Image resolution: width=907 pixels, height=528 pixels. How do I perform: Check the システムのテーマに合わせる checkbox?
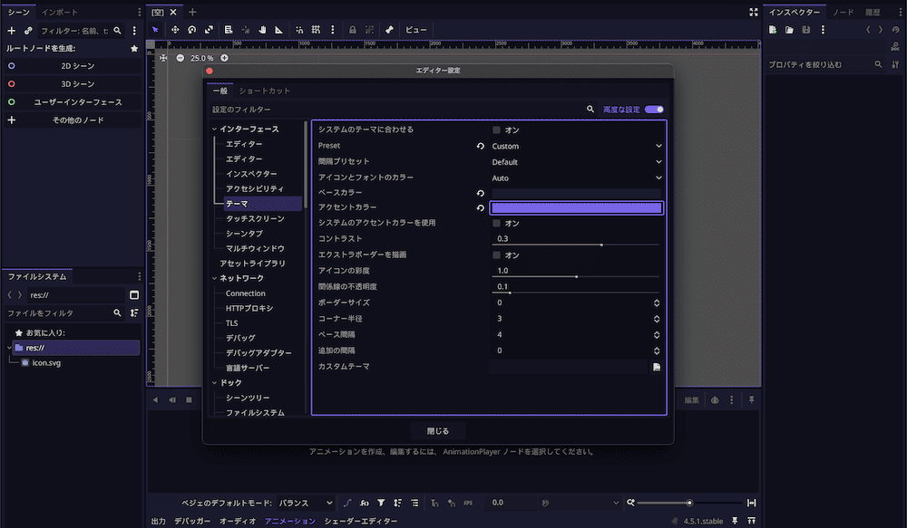pyautogui.click(x=498, y=130)
